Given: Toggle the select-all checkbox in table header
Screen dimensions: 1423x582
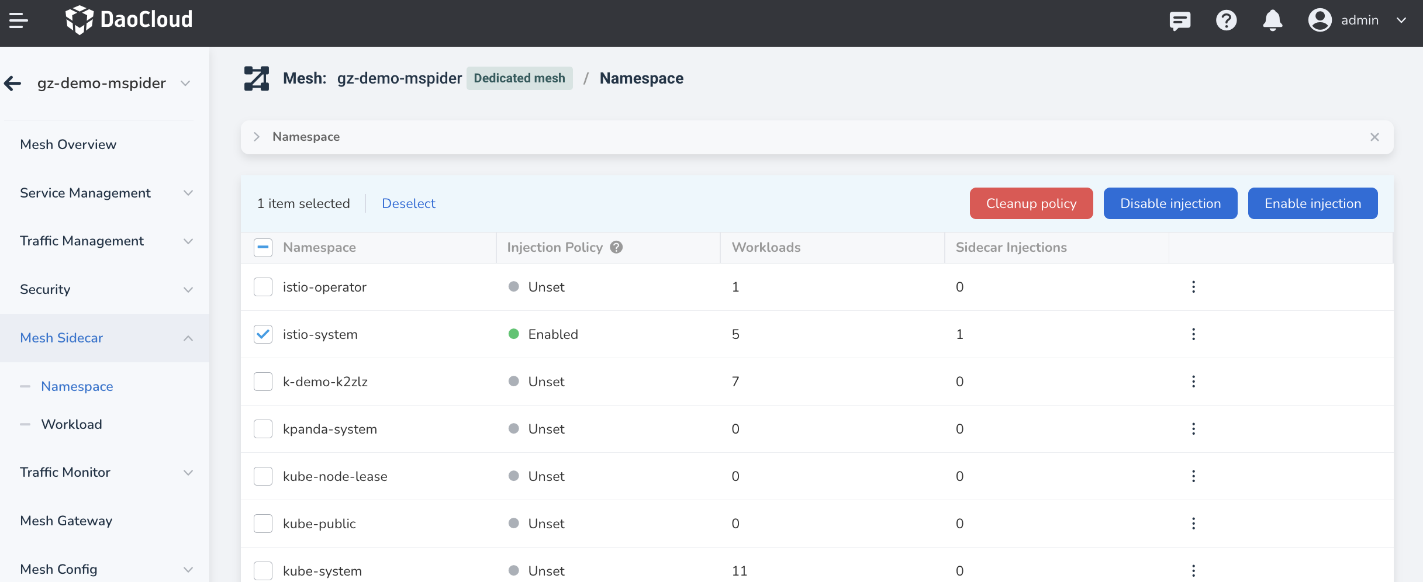Looking at the screenshot, I should [263, 247].
